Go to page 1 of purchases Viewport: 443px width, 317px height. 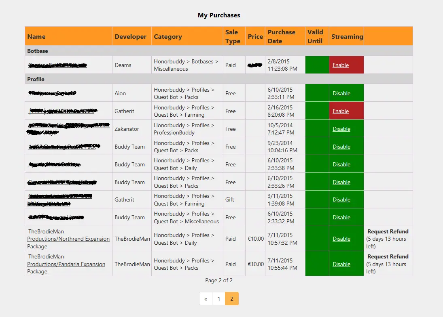219,299
